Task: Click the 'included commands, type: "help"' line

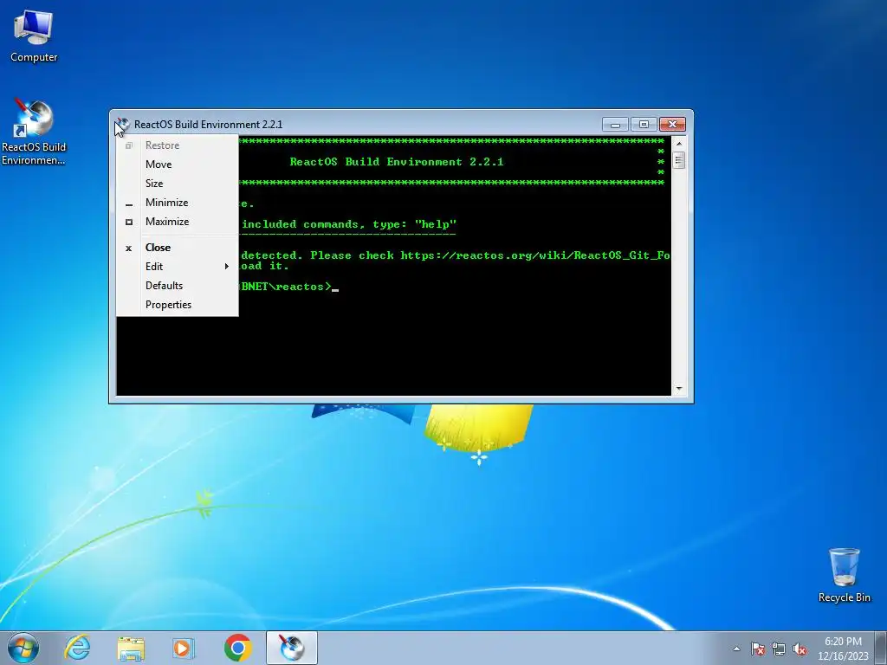Action: [x=349, y=224]
